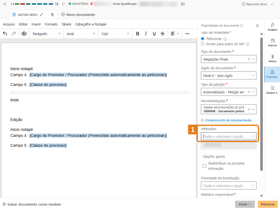
Task: Open the Arial font dropdown
Action: pyautogui.click(x=81, y=34)
